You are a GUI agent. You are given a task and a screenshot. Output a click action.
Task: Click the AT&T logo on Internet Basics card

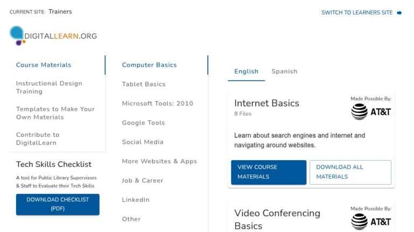coord(371,112)
